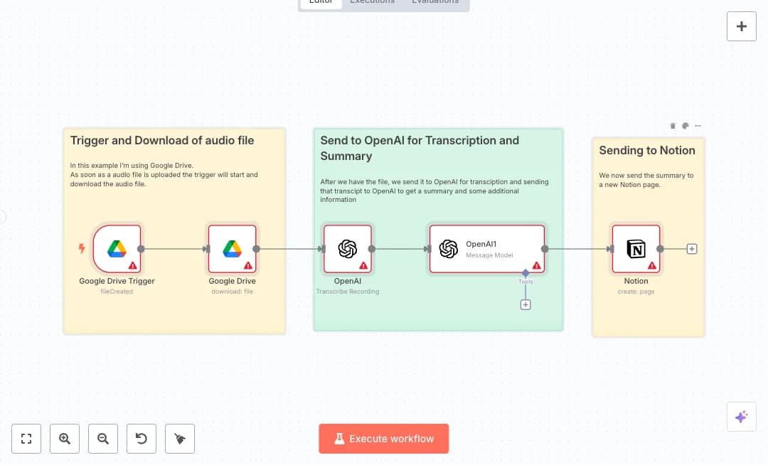This screenshot has width=768, height=465.
Task: Fit the workflow to view
Action: (x=26, y=439)
